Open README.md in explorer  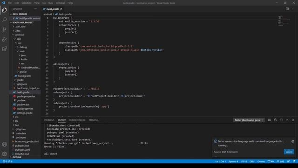click(x=22, y=154)
